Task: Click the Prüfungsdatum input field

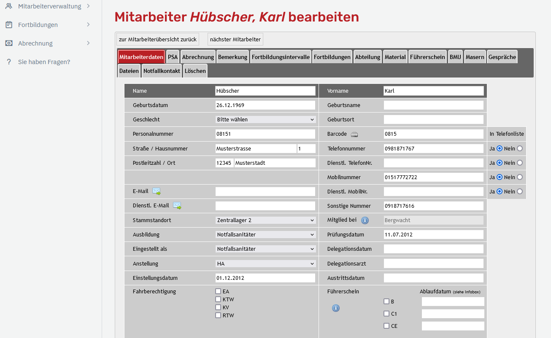Action: pos(434,235)
